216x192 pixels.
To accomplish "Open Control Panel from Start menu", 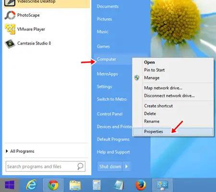I will tap(109, 114).
